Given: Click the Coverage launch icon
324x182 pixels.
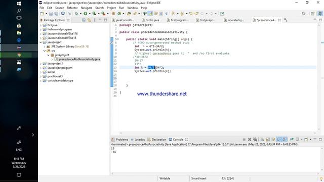Looking at the screenshot, I should coord(94,14).
